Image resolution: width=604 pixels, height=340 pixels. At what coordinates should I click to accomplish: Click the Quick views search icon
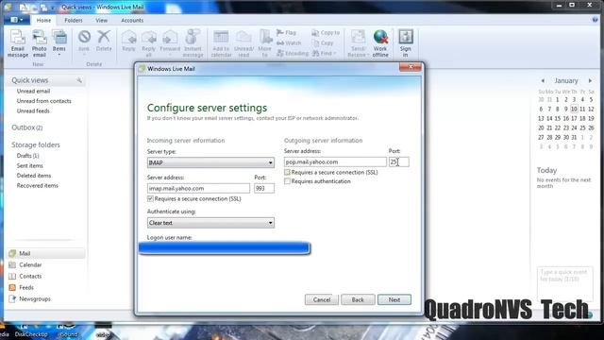(79, 80)
